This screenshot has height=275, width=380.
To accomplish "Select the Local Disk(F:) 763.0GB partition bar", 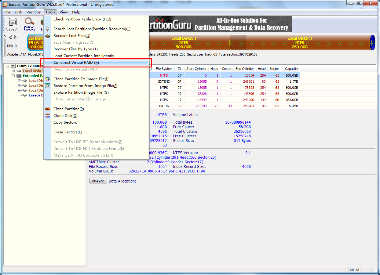I will 299,43.
